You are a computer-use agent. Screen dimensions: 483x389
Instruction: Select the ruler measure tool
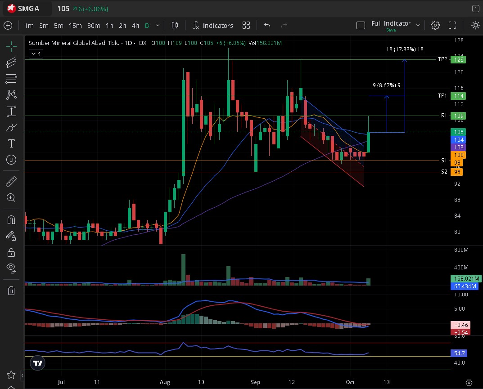[11, 182]
